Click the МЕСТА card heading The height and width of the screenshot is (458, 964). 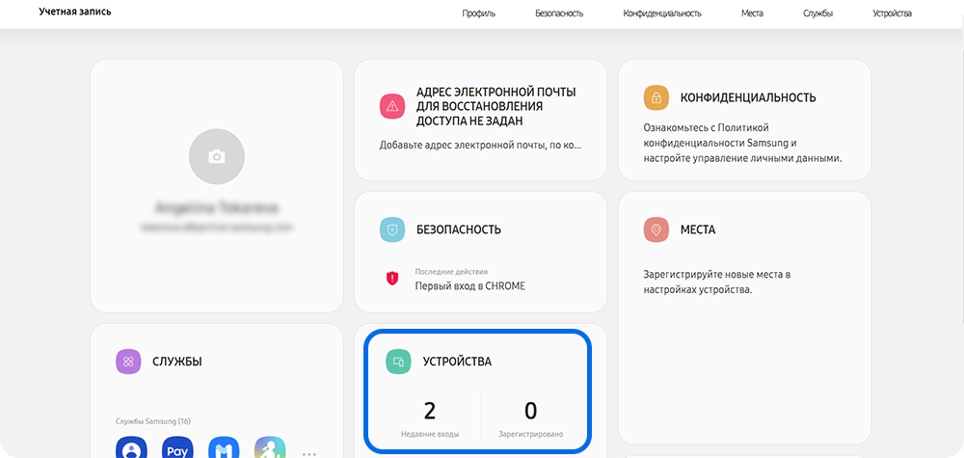click(x=698, y=229)
